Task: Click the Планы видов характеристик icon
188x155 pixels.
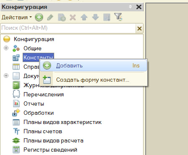Action: pyautogui.click(x=16, y=122)
